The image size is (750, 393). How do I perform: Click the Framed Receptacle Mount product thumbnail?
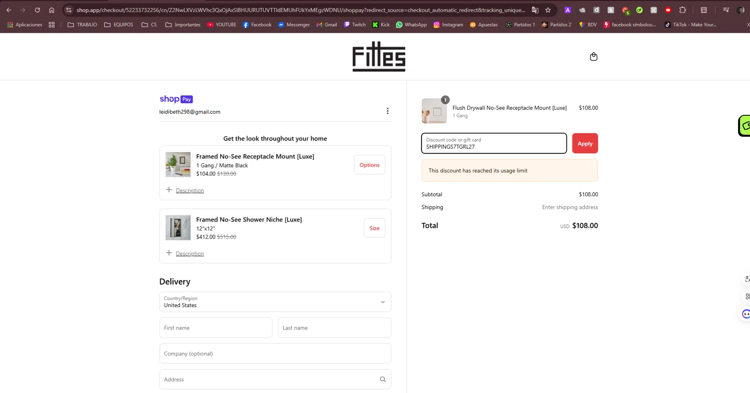(x=178, y=165)
